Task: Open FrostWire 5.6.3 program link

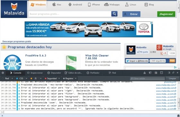Action: pyautogui.click(x=36, y=56)
